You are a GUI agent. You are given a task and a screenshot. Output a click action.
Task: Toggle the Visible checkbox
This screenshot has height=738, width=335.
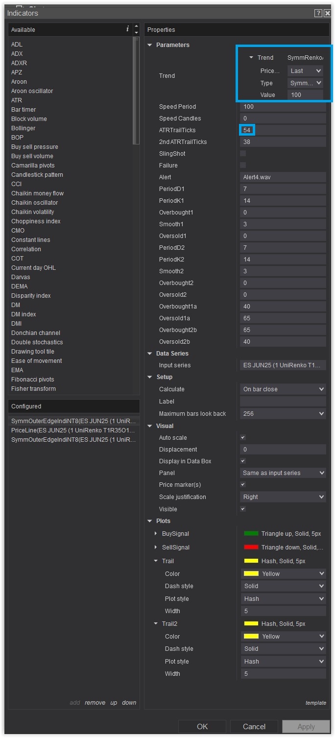(x=243, y=509)
